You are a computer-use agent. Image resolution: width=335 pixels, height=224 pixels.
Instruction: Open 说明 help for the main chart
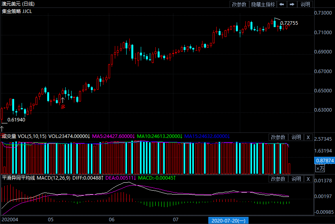[x=306, y=4]
